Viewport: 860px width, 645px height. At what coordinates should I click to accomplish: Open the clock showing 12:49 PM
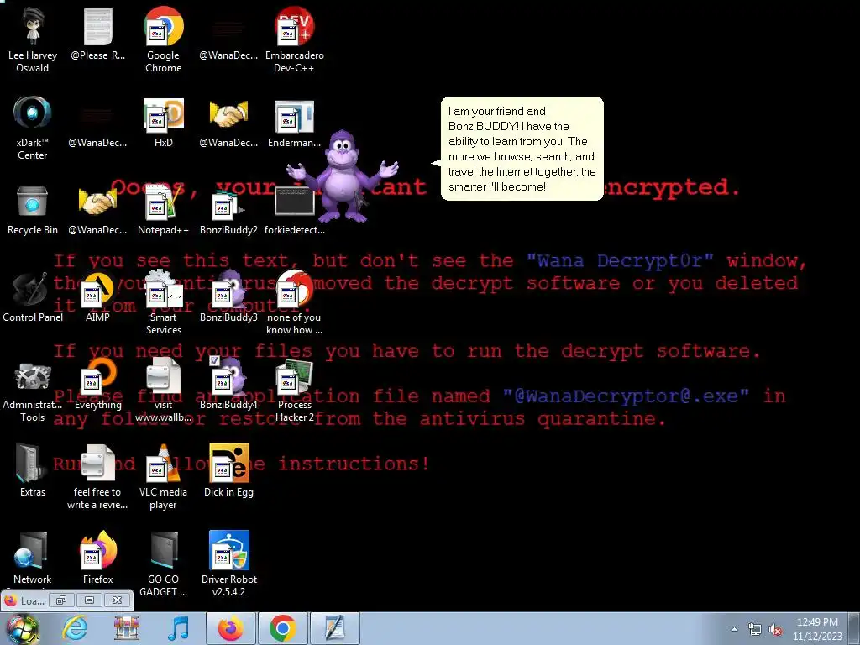click(817, 629)
